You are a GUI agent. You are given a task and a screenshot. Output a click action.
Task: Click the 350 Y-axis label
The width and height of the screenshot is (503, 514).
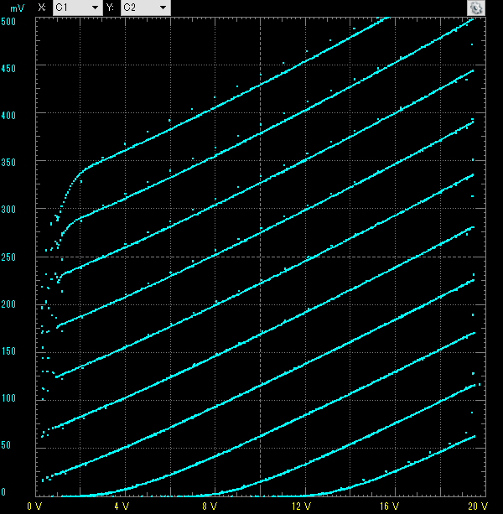coord(8,163)
